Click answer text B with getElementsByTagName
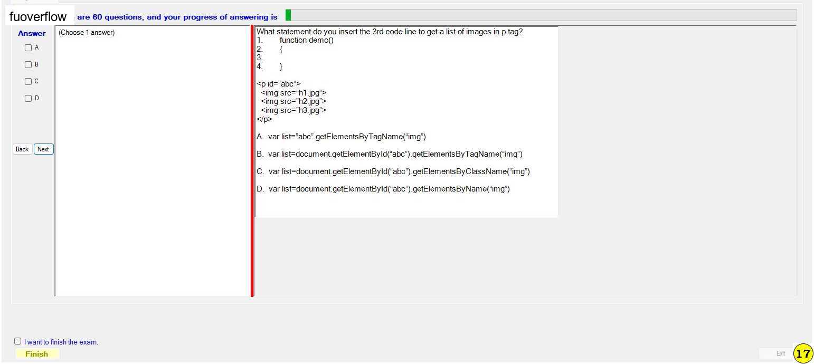 coord(390,154)
